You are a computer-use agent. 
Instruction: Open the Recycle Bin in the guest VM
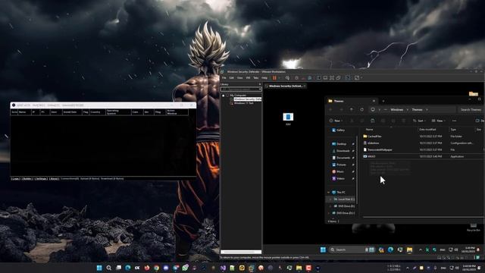coord(473,227)
